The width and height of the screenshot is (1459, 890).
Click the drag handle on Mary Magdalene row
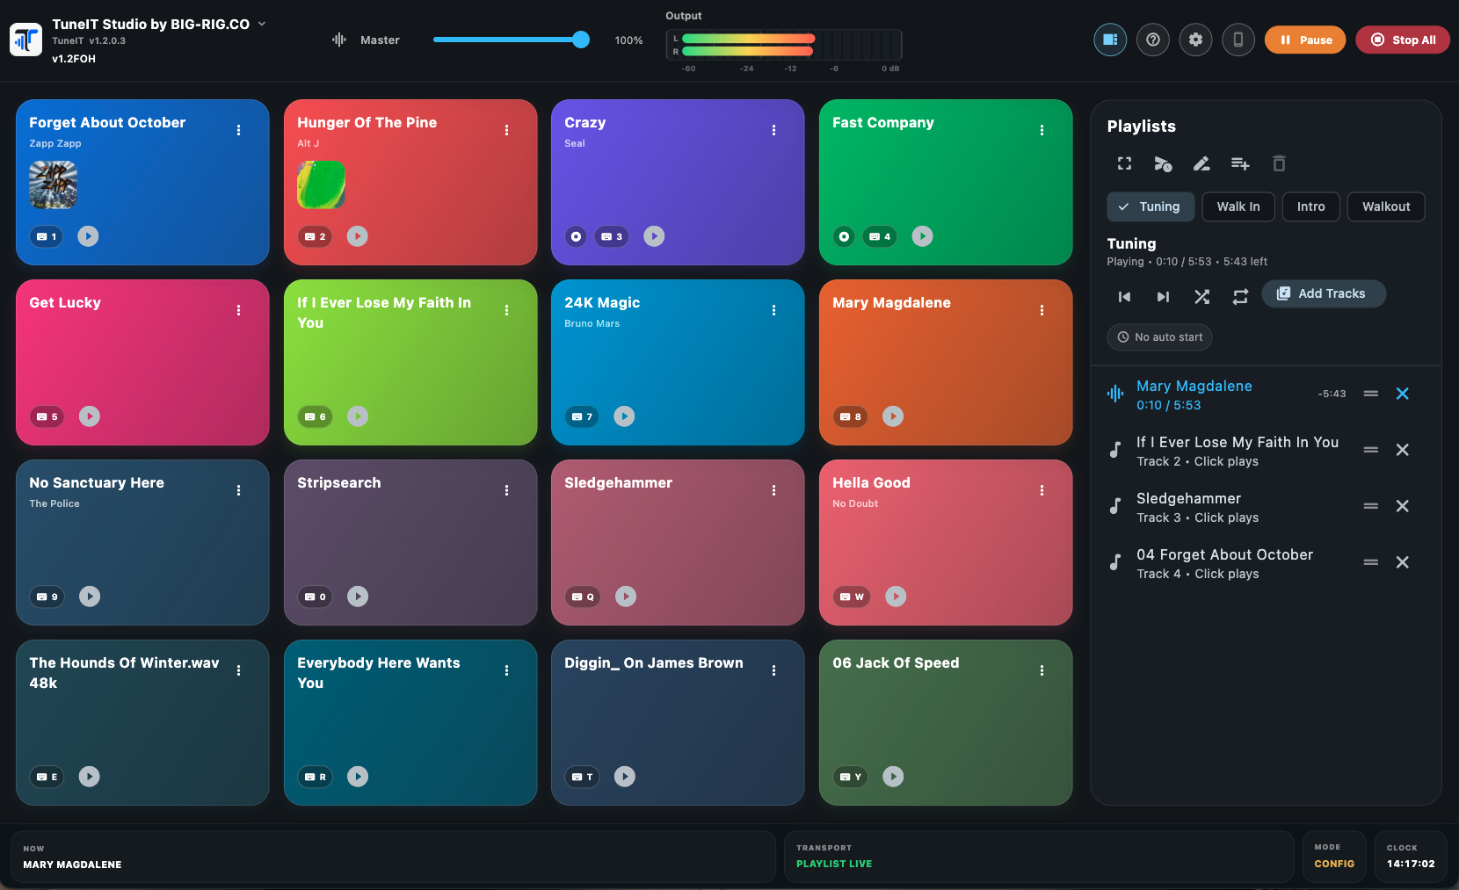[1370, 394]
